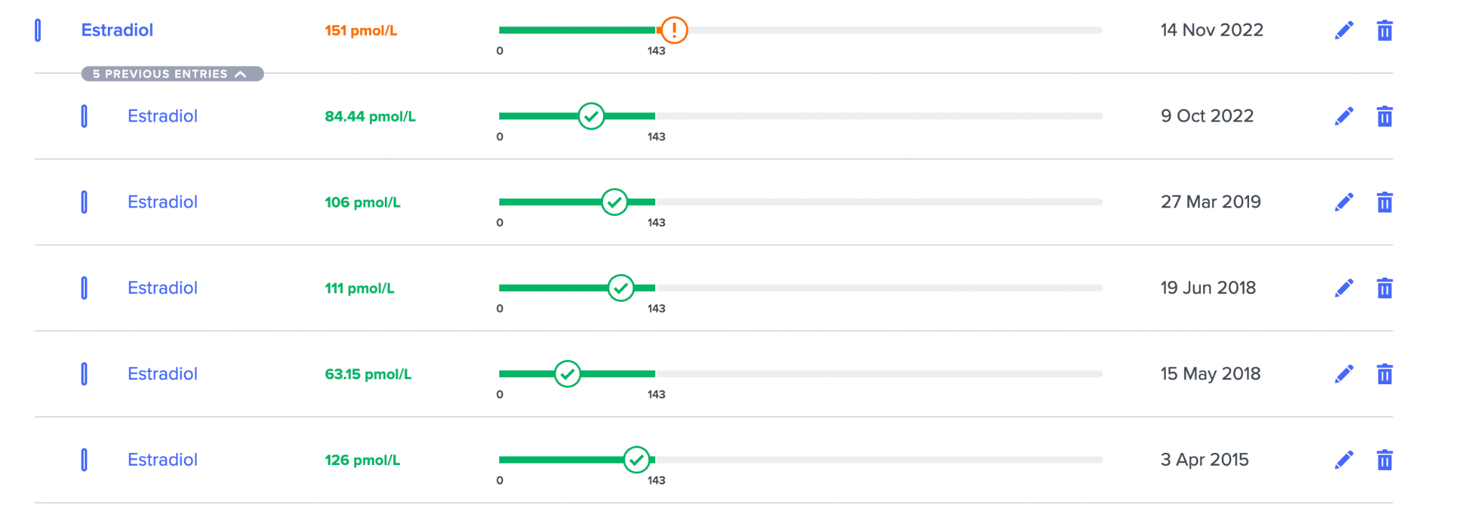
Task: Edit the 27 Mar 2019 entry
Action: pyautogui.click(x=1344, y=202)
